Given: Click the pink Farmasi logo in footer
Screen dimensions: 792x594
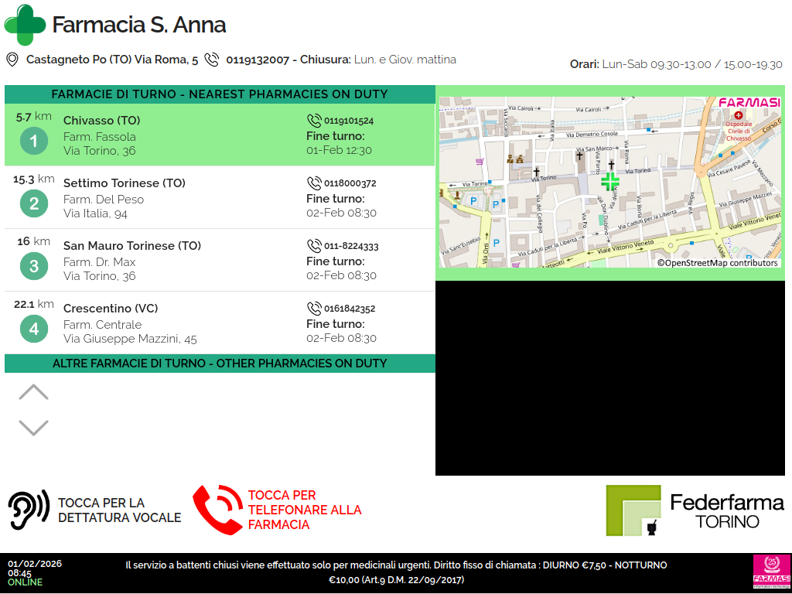Looking at the screenshot, I should click(x=770, y=572).
